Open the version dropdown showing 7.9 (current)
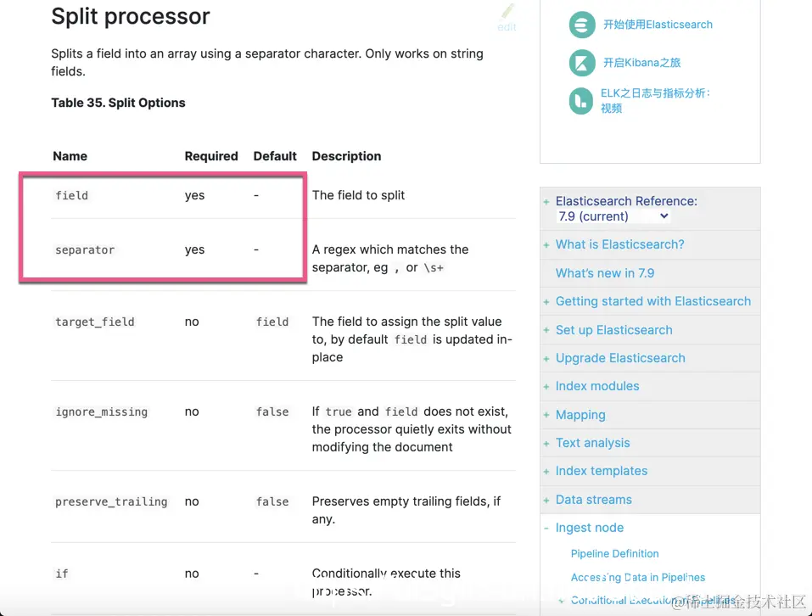 [613, 216]
